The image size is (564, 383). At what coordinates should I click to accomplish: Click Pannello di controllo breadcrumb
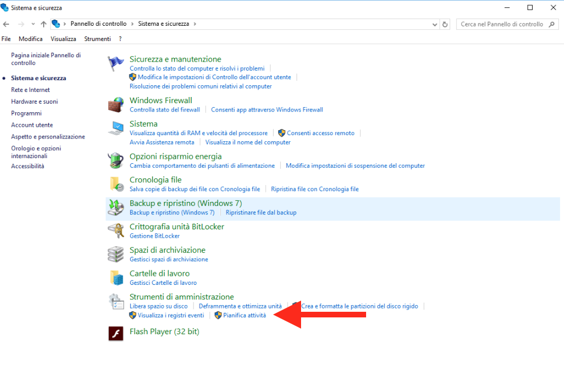[99, 24]
